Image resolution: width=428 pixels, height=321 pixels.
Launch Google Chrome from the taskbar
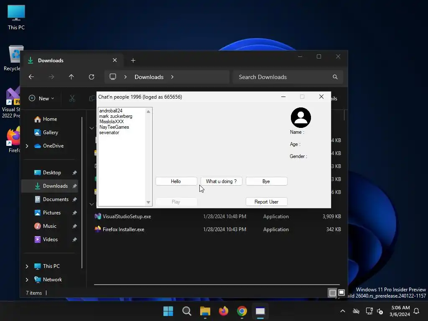pos(242,311)
